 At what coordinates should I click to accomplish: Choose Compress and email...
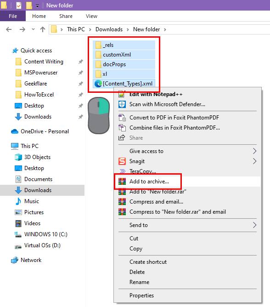tap(156, 202)
